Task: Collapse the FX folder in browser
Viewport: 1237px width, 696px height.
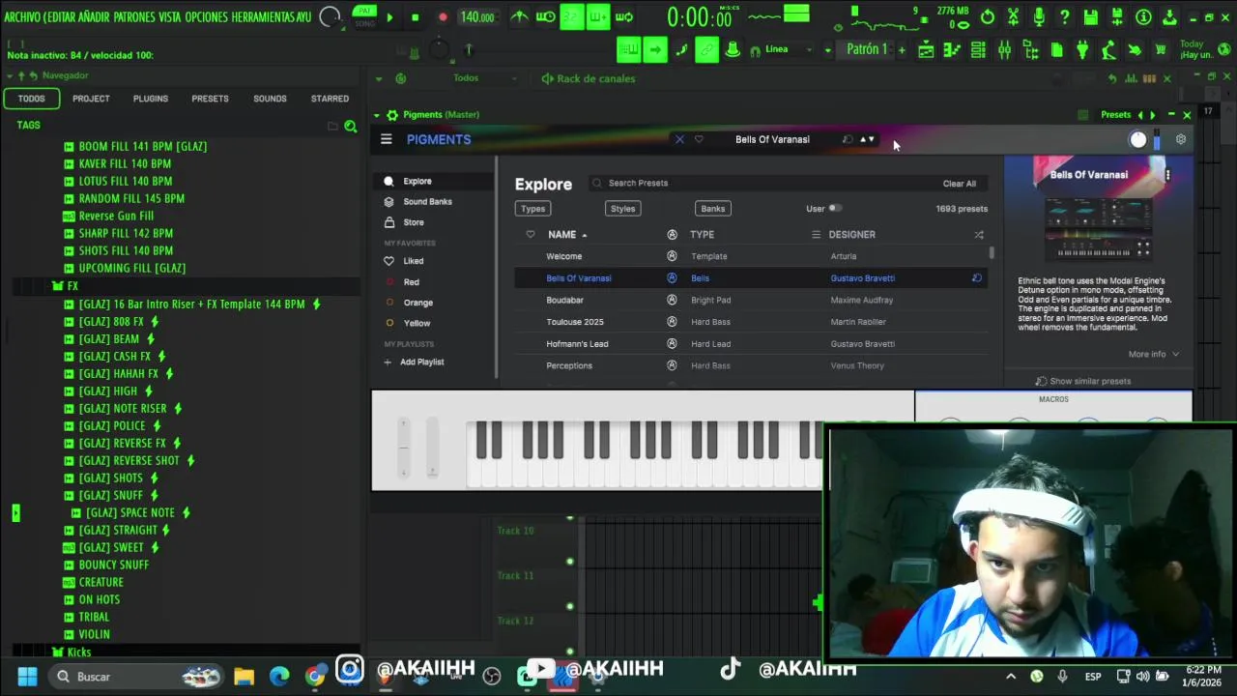Action: coord(67,286)
